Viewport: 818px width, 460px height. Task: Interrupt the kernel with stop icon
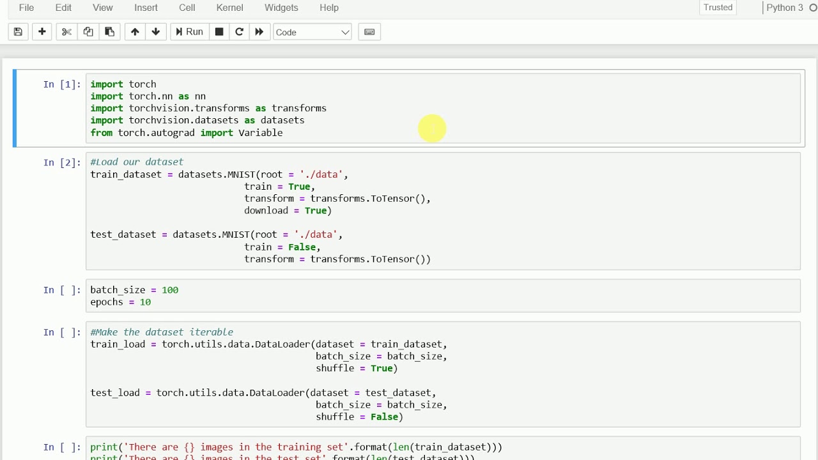click(219, 32)
